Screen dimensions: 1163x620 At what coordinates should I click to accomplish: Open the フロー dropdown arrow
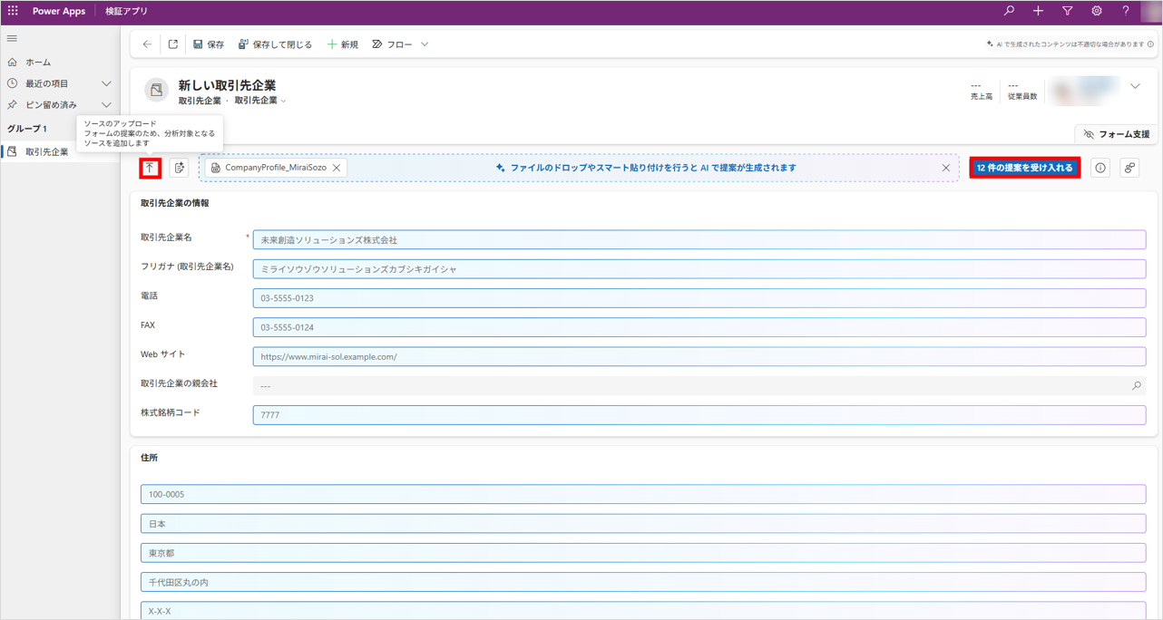(425, 44)
